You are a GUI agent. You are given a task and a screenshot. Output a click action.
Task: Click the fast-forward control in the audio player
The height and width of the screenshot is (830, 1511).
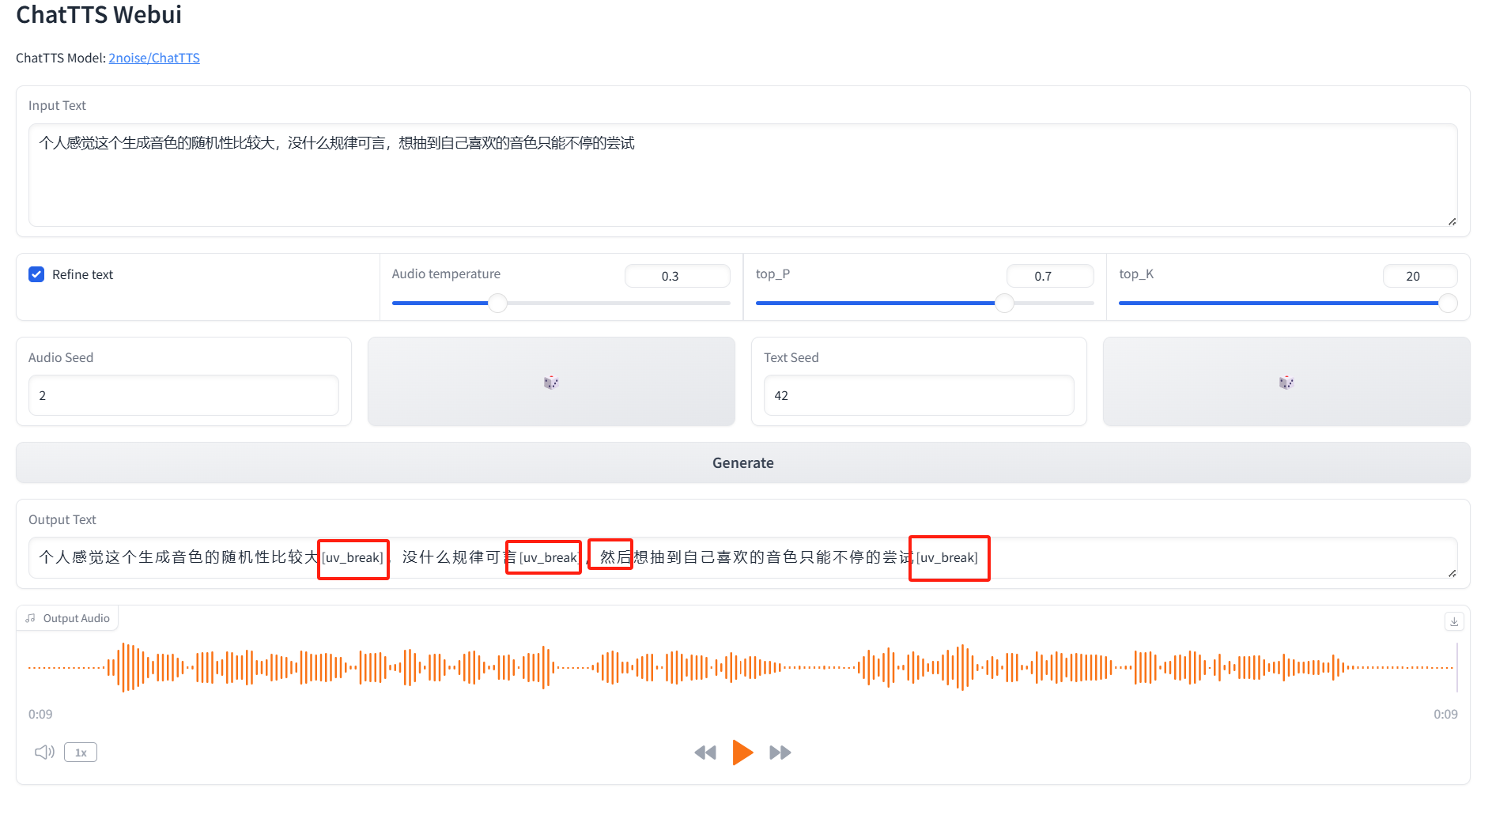pyautogui.click(x=780, y=752)
